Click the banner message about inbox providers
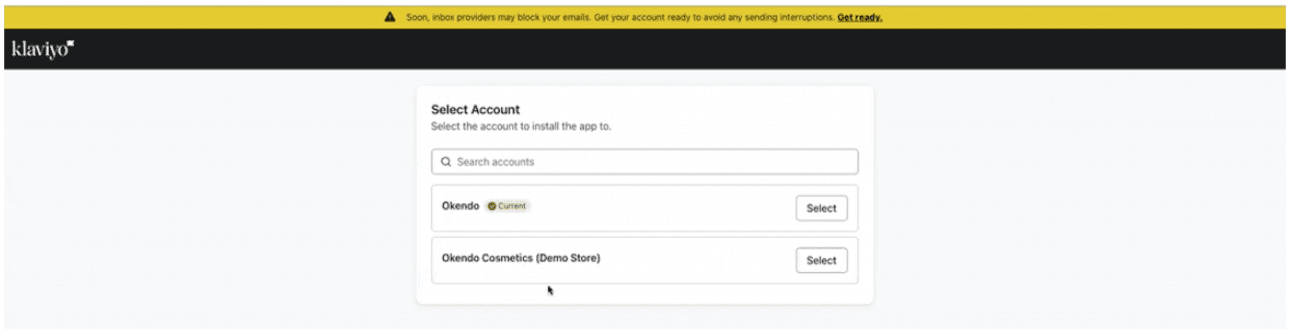 click(620, 17)
